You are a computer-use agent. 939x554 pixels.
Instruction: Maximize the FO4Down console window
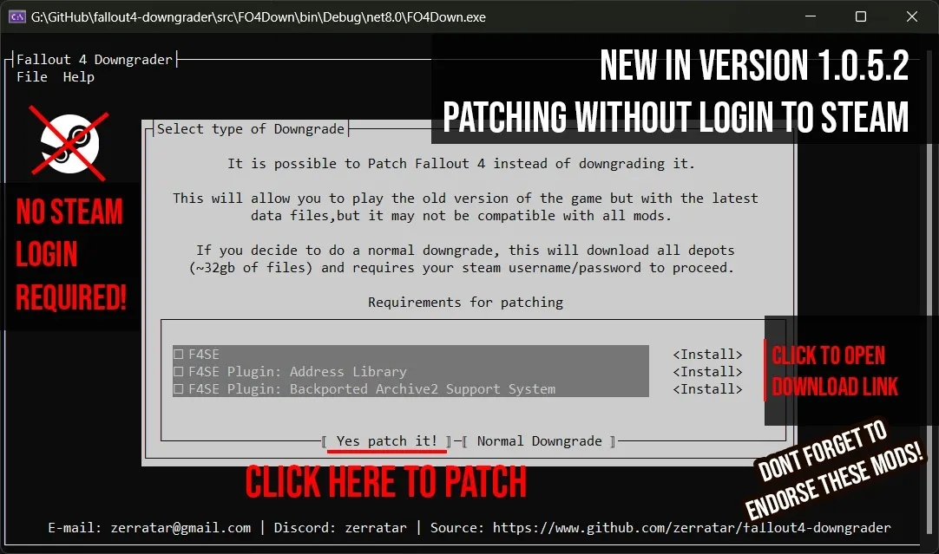(x=861, y=16)
